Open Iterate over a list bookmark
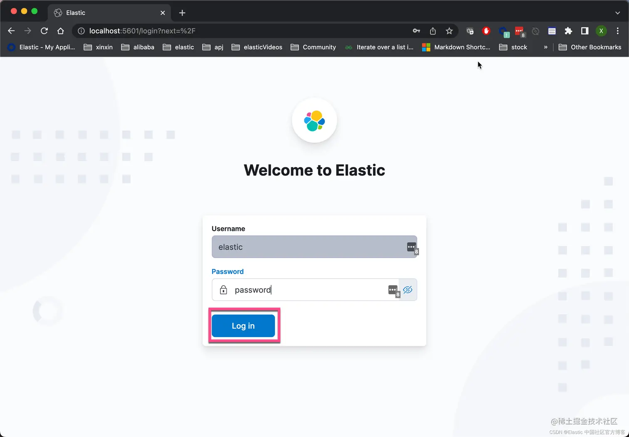This screenshot has width=629, height=437. (x=379, y=47)
